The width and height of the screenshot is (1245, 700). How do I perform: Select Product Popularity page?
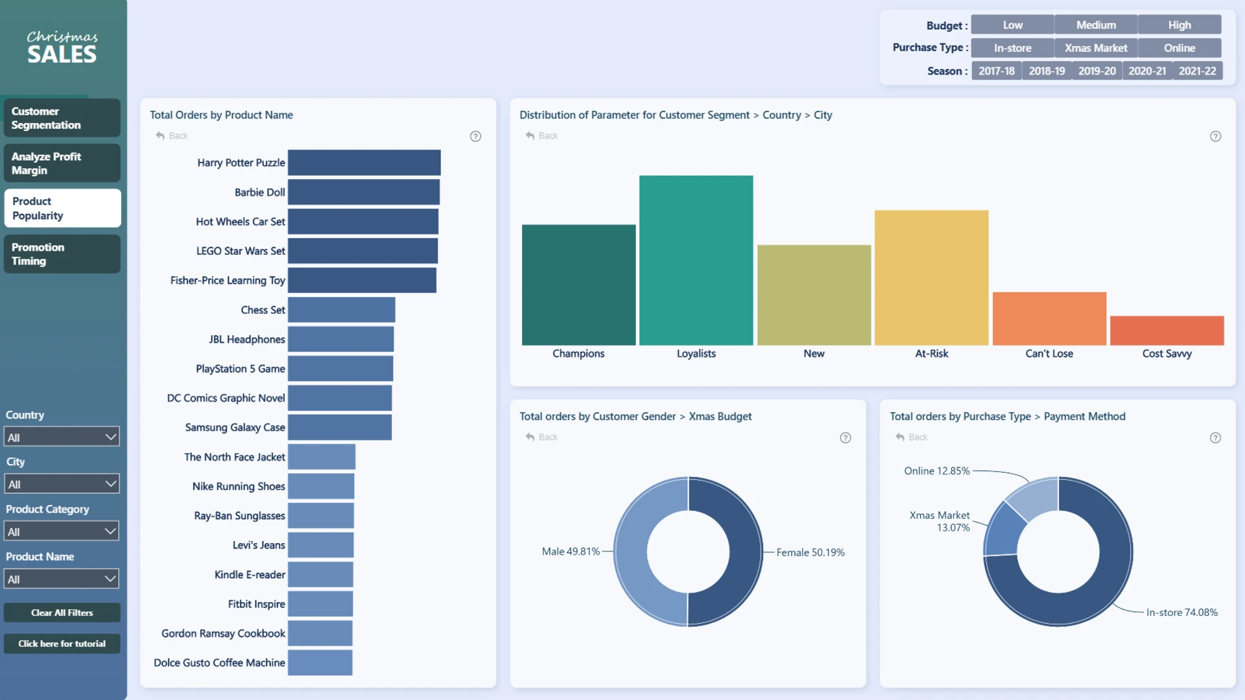click(x=62, y=208)
